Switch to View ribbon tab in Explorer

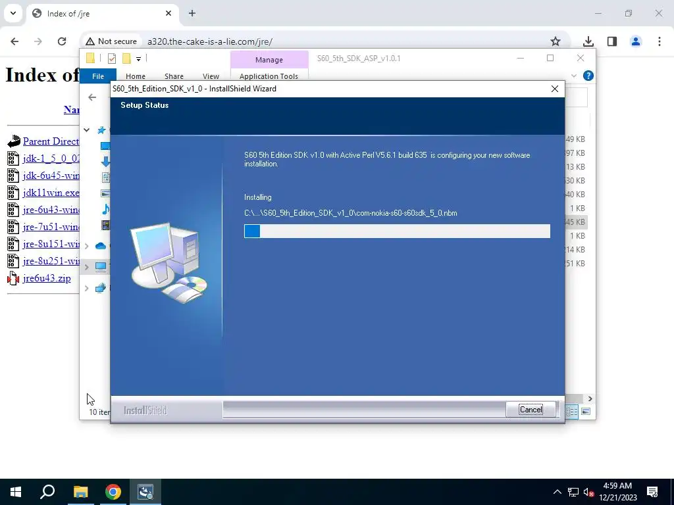[x=211, y=76]
